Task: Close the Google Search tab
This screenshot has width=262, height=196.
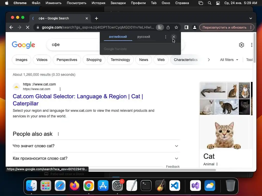Action: [x=87, y=18]
